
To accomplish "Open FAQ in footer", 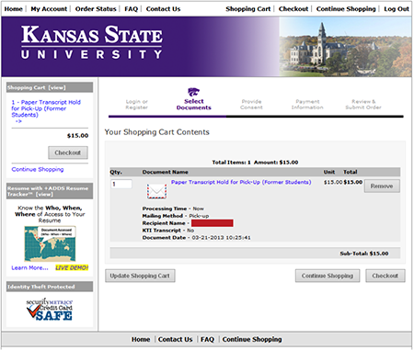I will pyautogui.click(x=207, y=339).
